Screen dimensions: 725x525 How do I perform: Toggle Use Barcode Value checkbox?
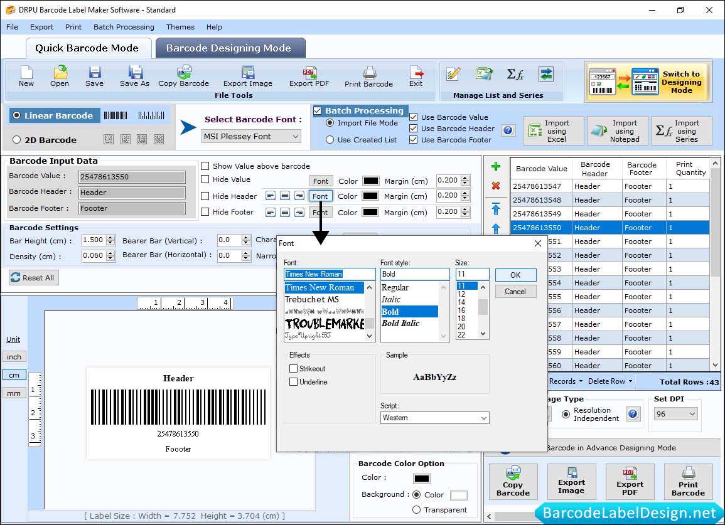[414, 117]
